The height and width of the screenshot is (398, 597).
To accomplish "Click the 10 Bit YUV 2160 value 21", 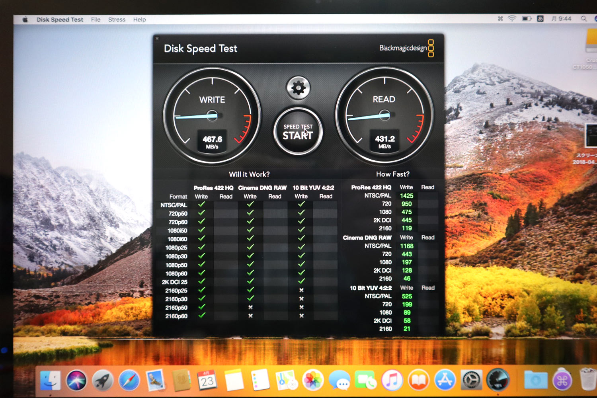I will [407, 329].
